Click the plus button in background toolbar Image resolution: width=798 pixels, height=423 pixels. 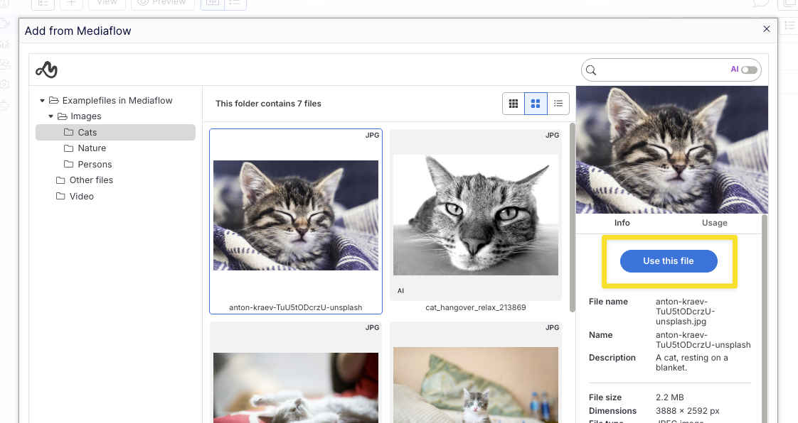[71, 3]
